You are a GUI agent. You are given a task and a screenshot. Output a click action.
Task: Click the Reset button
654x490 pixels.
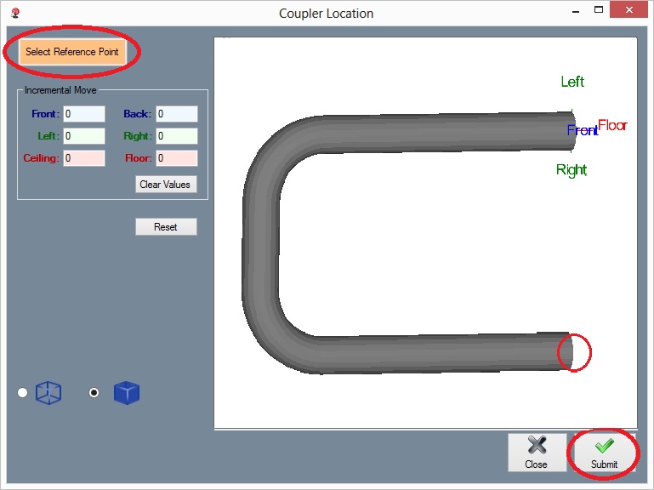pos(166,227)
